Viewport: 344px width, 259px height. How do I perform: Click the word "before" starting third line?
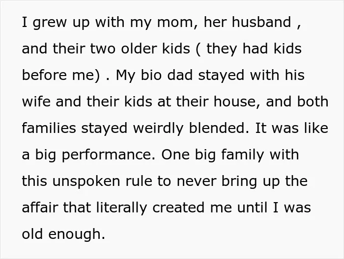click(x=45, y=75)
